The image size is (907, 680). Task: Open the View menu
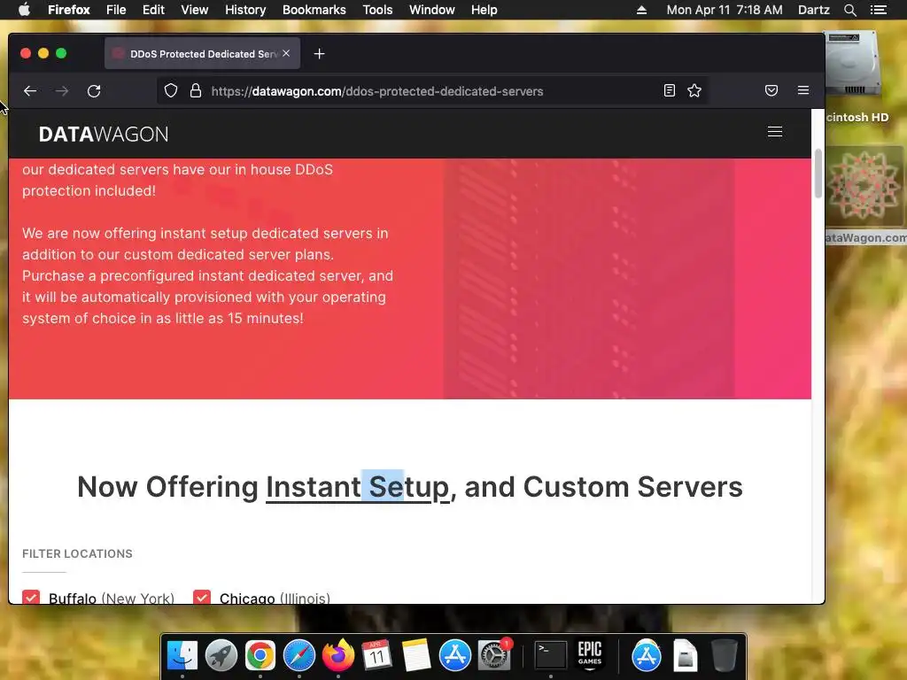tap(194, 10)
